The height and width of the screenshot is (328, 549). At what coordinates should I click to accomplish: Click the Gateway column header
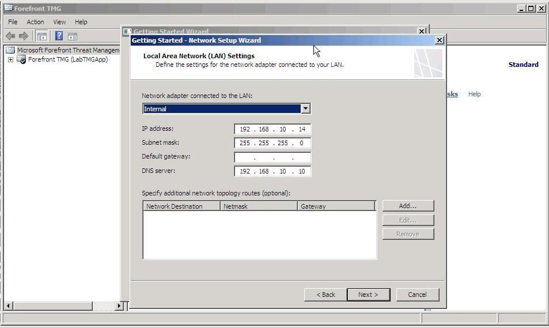point(336,206)
